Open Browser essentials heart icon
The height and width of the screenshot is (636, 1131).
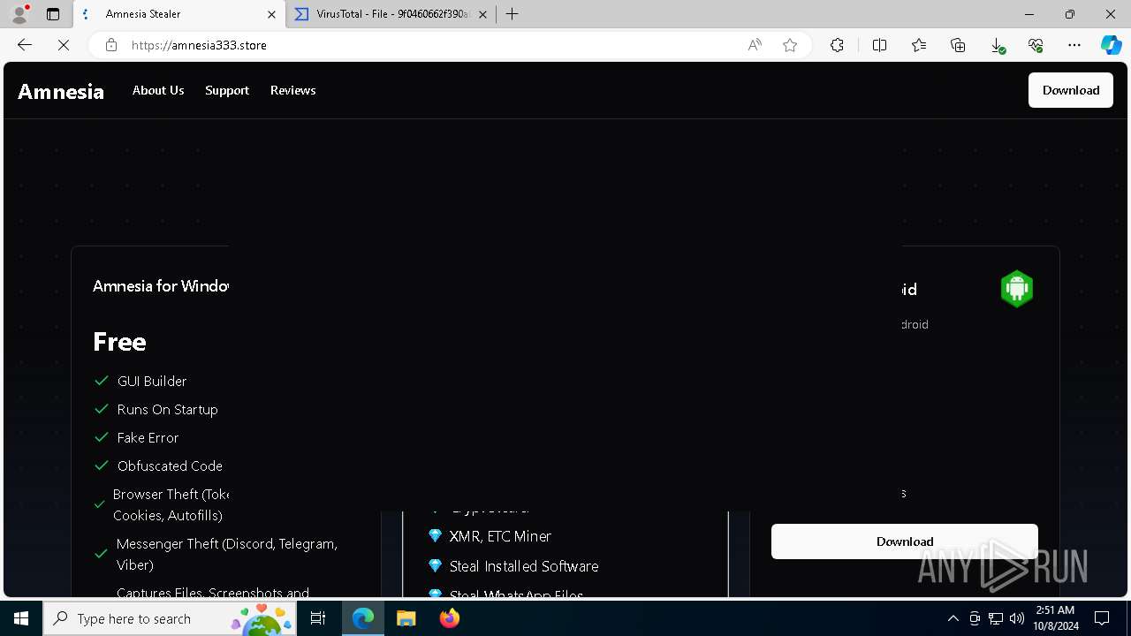[1036, 45]
